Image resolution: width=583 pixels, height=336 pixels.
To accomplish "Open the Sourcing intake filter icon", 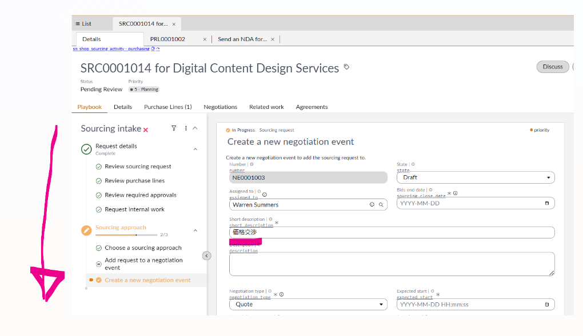I will (174, 128).
